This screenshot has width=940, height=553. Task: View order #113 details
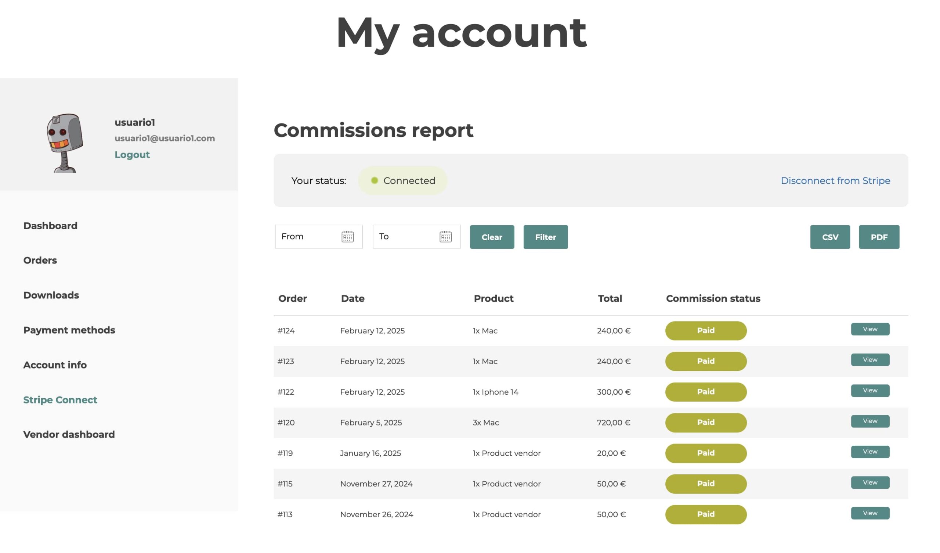(x=870, y=513)
